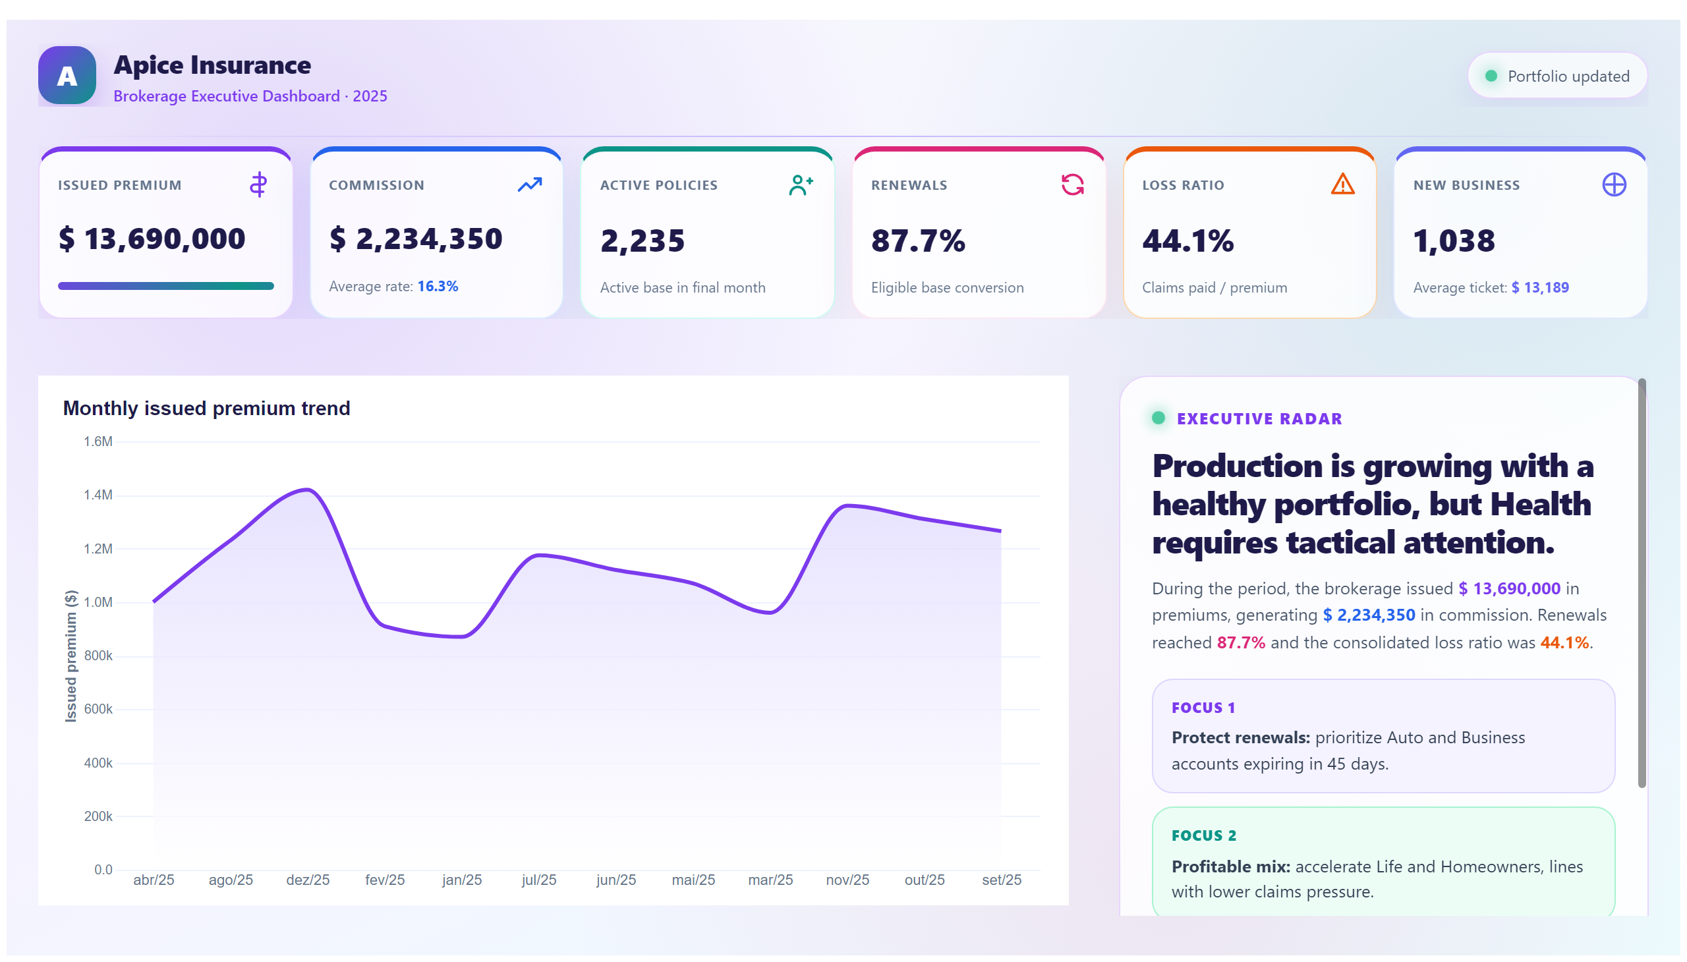Image resolution: width=1687 pixels, height=962 pixels.
Task: Click the FOCUS 1 Protect renewals card
Action: [x=1383, y=735]
